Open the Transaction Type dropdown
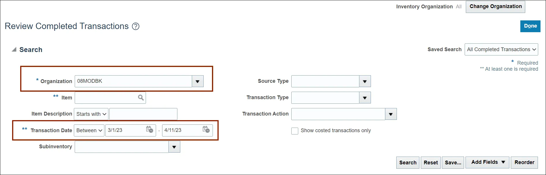The image size is (546, 175). [365, 98]
